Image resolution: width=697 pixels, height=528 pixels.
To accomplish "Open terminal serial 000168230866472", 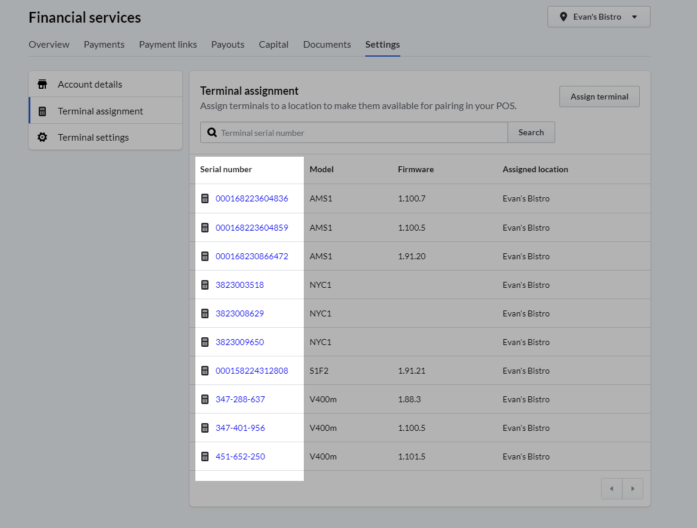I will tap(251, 256).
